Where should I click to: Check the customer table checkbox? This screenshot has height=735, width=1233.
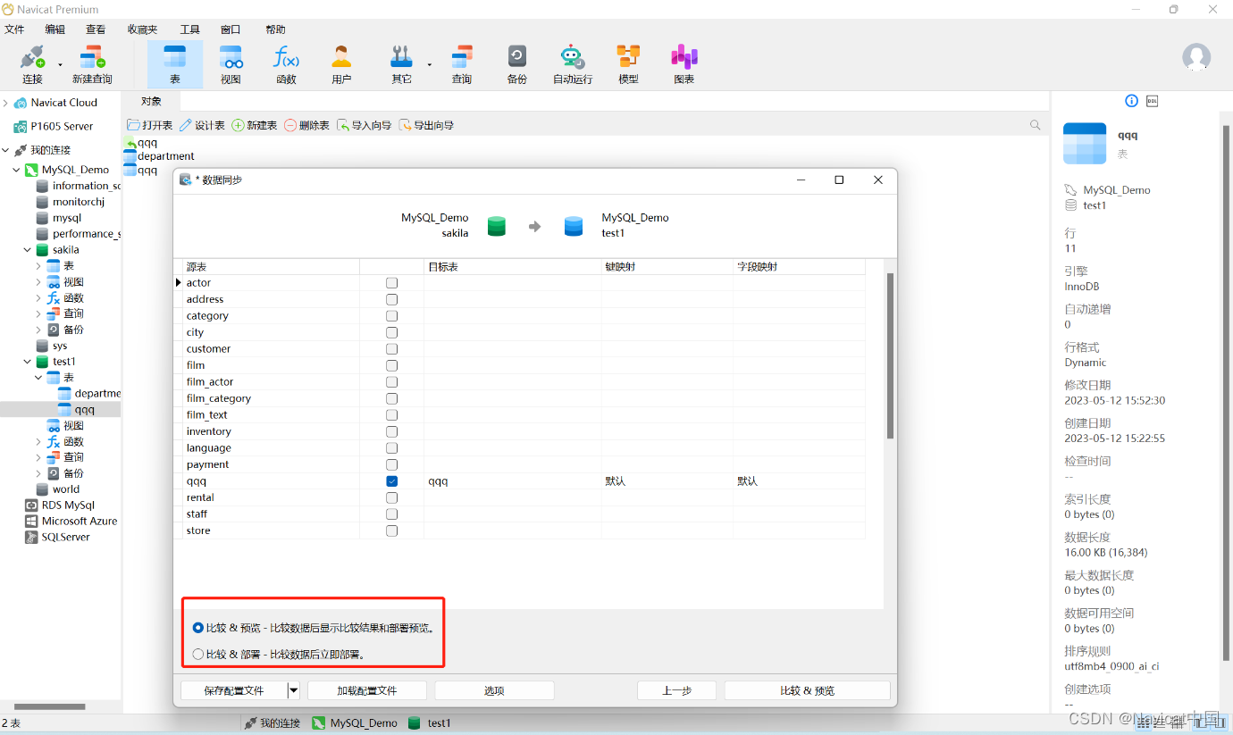391,349
